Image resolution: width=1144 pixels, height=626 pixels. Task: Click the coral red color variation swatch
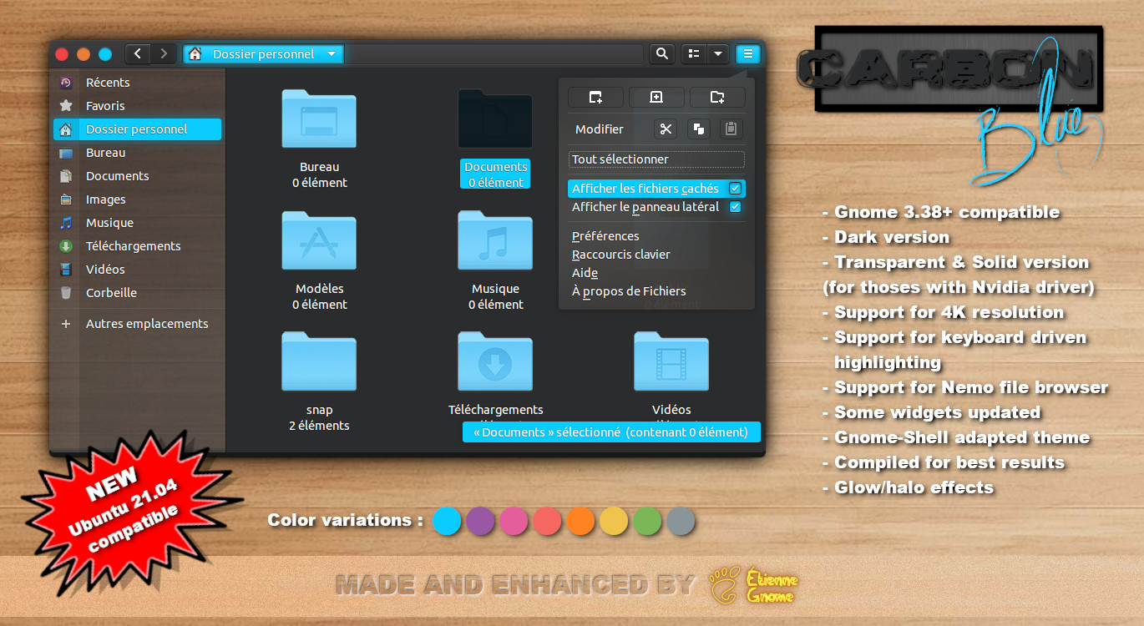[x=547, y=521]
